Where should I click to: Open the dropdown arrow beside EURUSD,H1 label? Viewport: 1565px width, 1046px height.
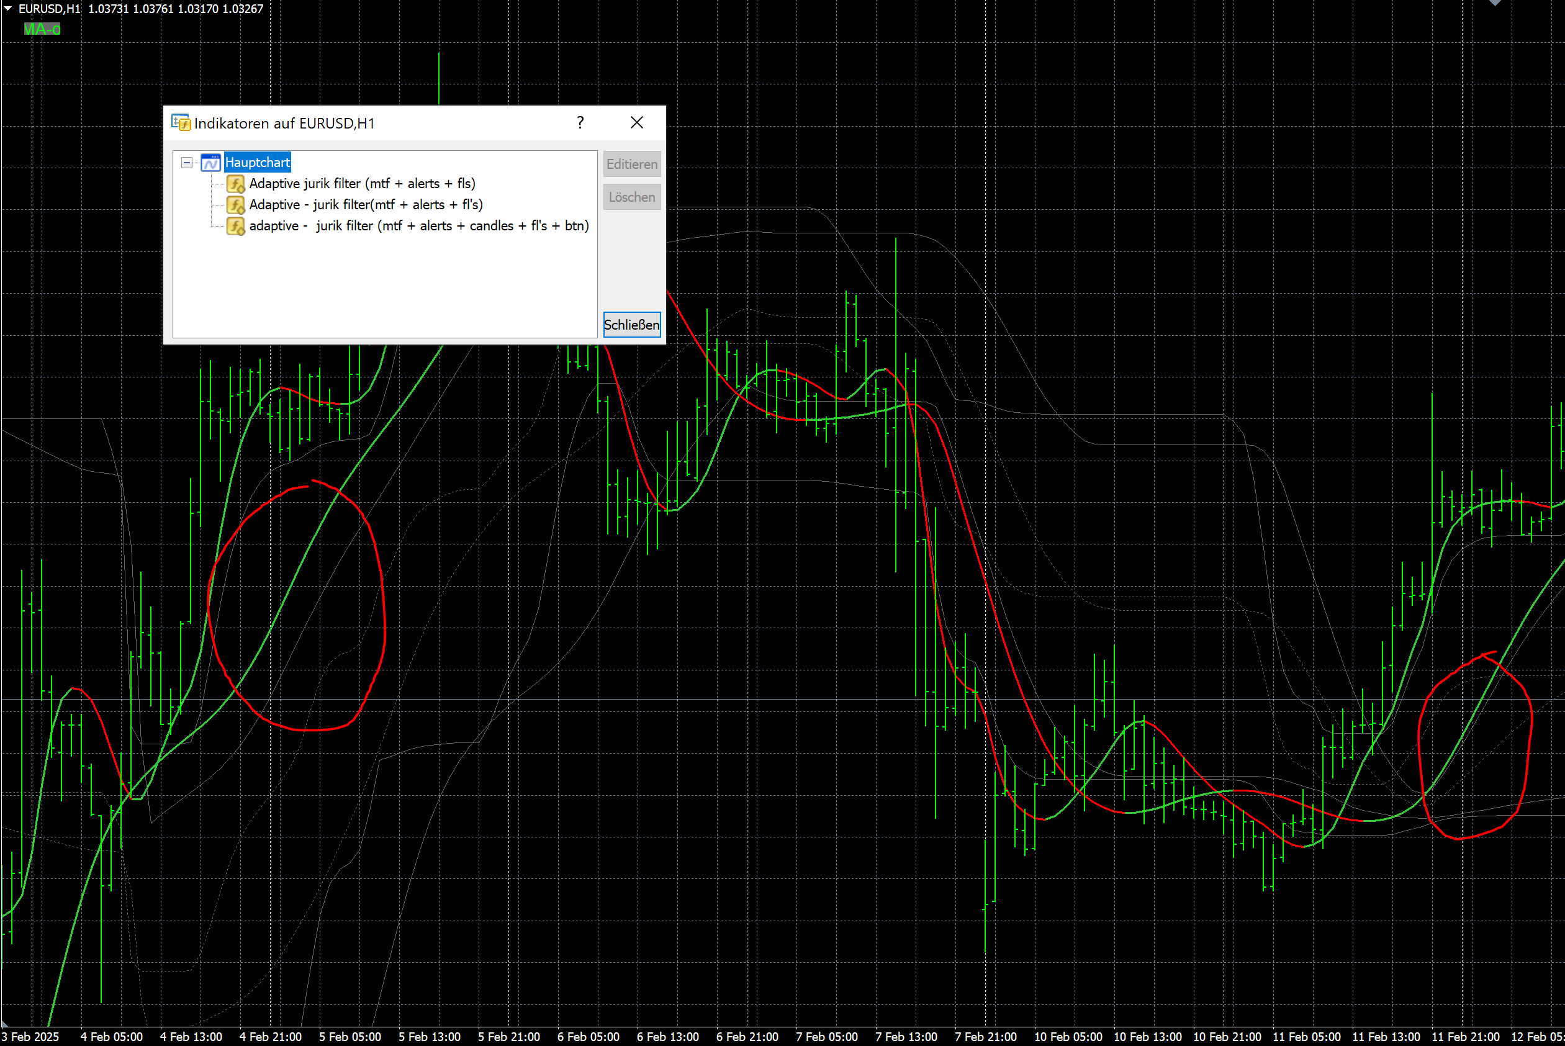[8, 9]
